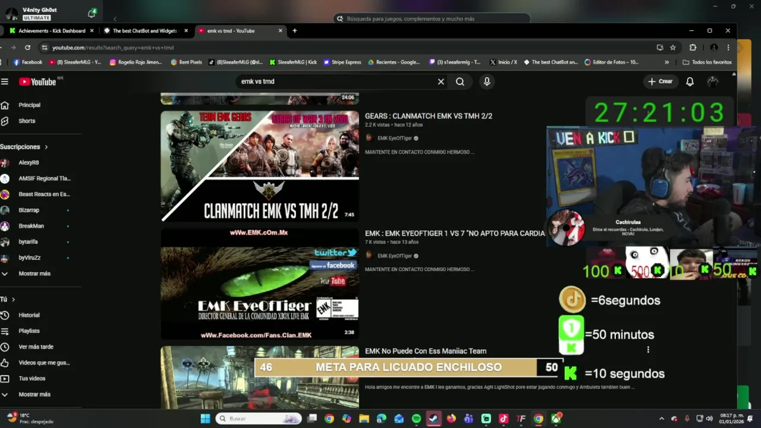761x428 pixels.
Task: Open Bent Pixels bookmark
Action: [x=186, y=62]
